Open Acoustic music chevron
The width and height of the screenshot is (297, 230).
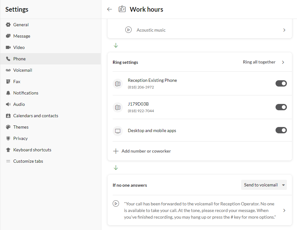pos(284,30)
